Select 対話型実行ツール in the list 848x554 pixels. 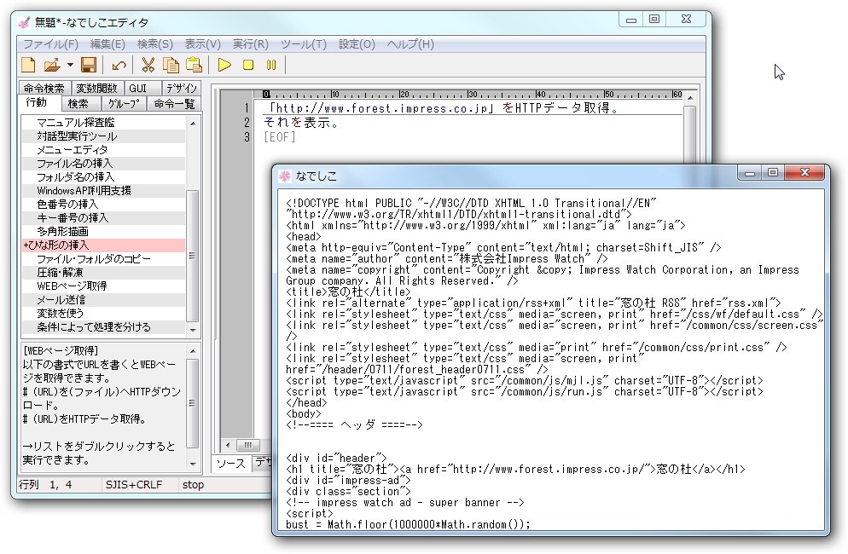point(103,136)
